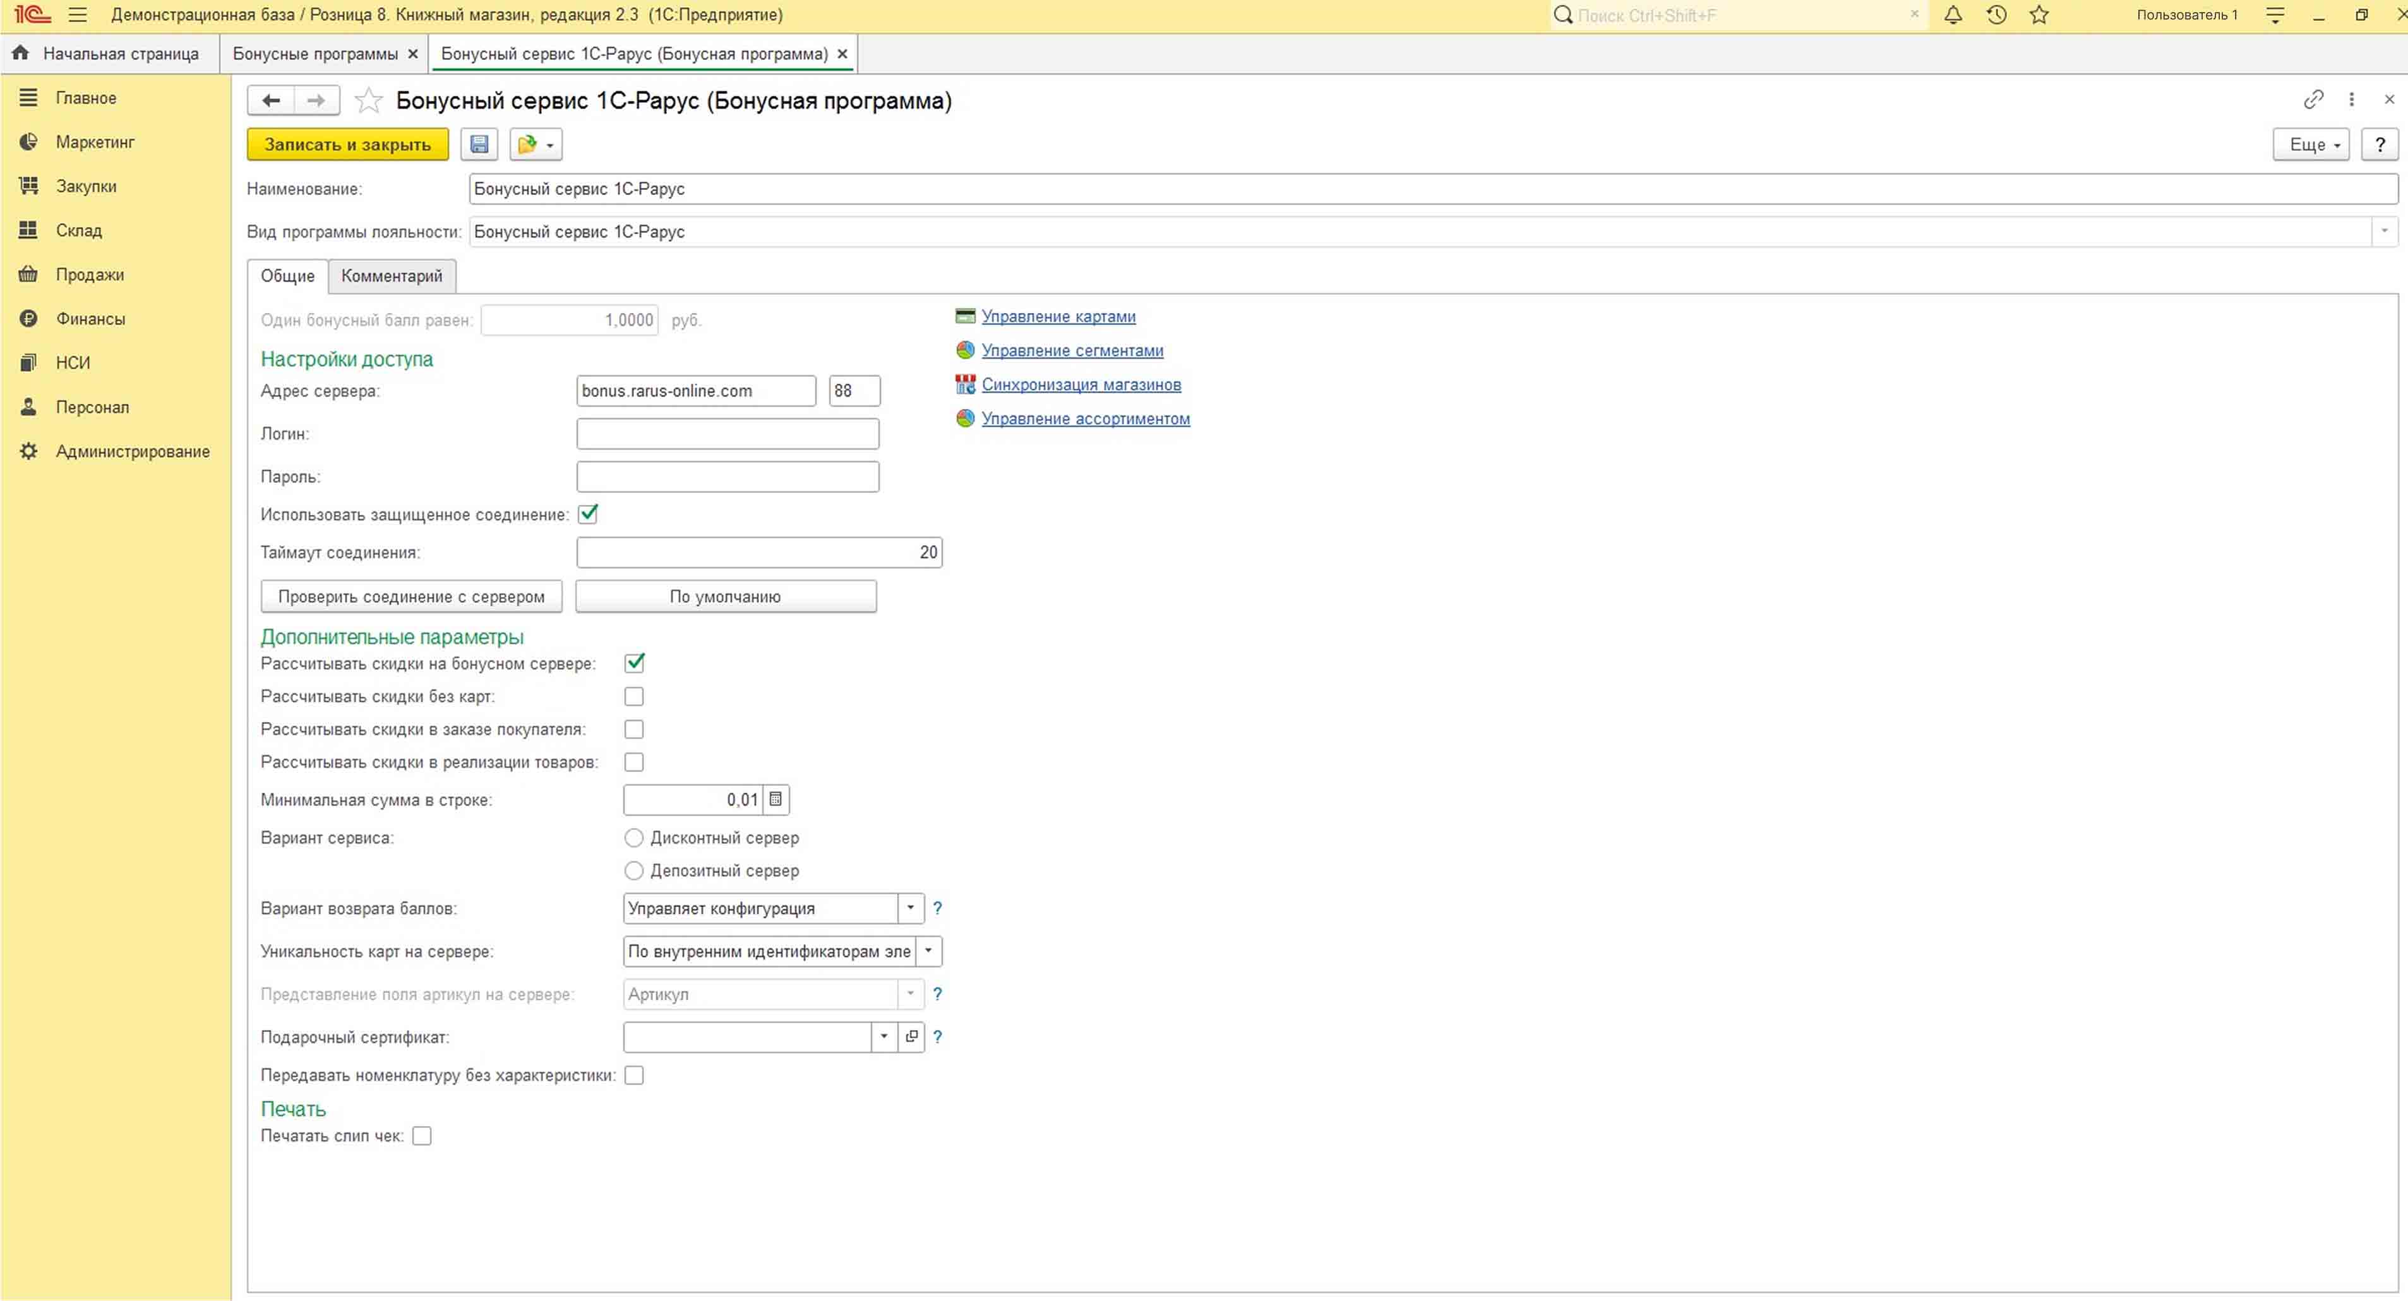Save with floppy disk icon
Screen dimensions: 2408x1301
(x=479, y=144)
